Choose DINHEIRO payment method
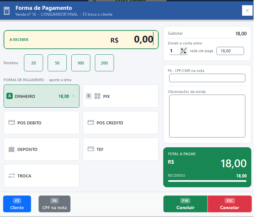 (41, 96)
